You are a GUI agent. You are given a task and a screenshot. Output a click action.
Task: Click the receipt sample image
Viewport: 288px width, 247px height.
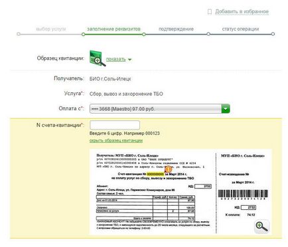(180, 192)
